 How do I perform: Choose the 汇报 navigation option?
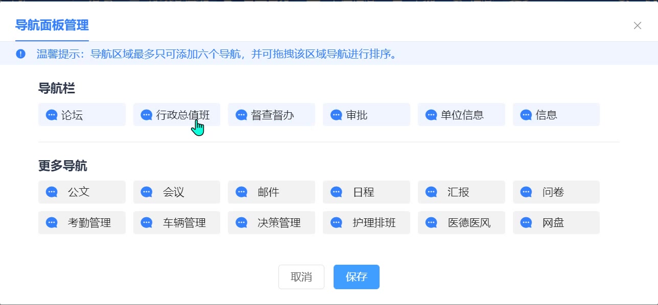[461, 192]
